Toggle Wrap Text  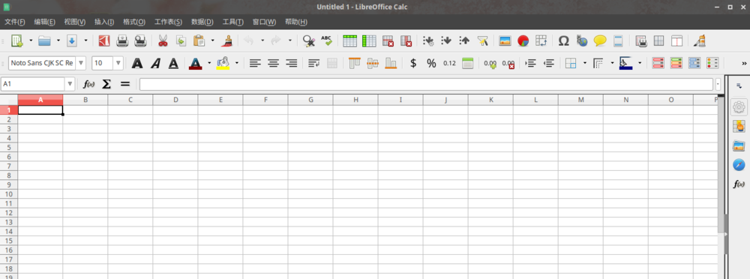(313, 63)
